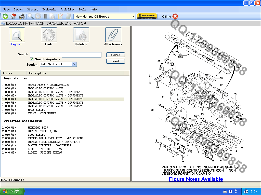Click the Windows Start button

[x=12, y=191]
